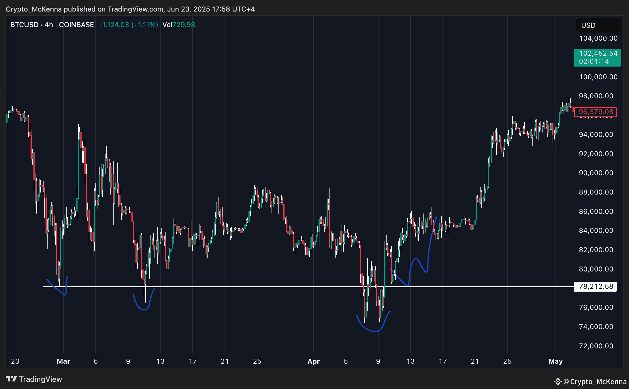
Task: Click the BTCUSD · 4h · COINBASE symbol title
Action: (52, 25)
